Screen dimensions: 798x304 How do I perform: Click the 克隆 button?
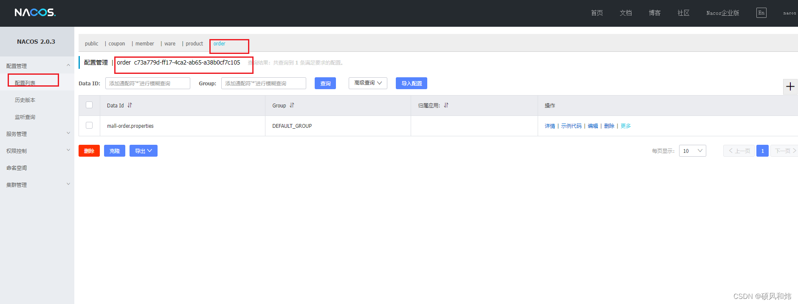coord(115,151)
